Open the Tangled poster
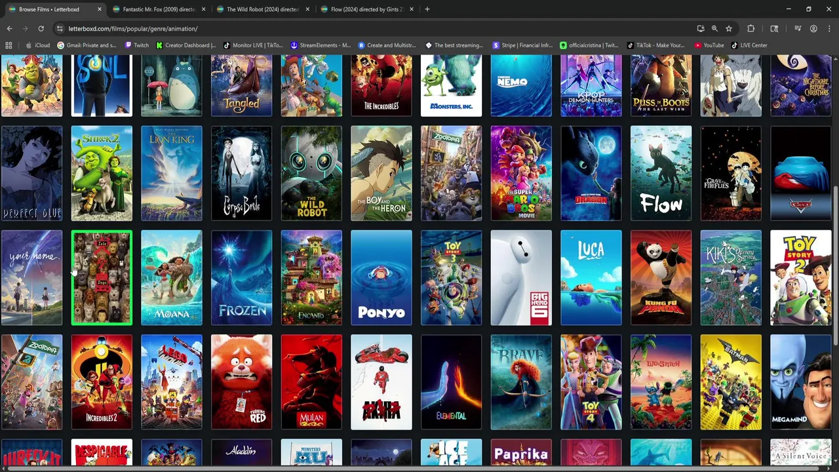The image size is (839, 472). (241, 86)
